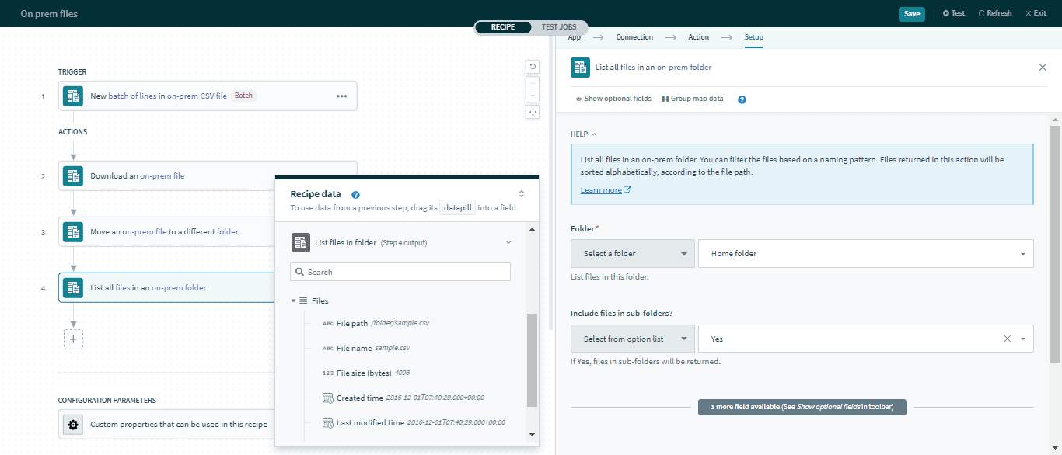
Task: Open the trigger step three-dot menu
Action: coord(341,96)
